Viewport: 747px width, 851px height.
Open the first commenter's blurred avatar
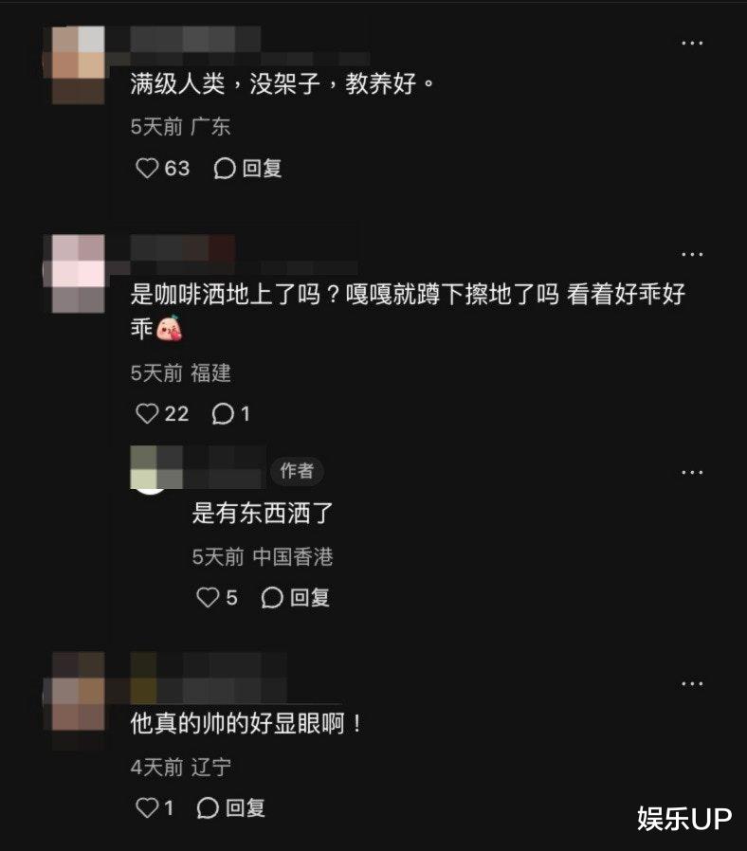(78, 65)
